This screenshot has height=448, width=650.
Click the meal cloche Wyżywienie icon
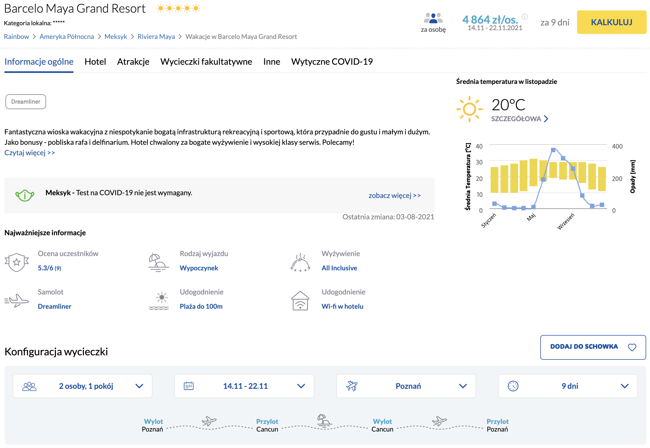[300, 262]
